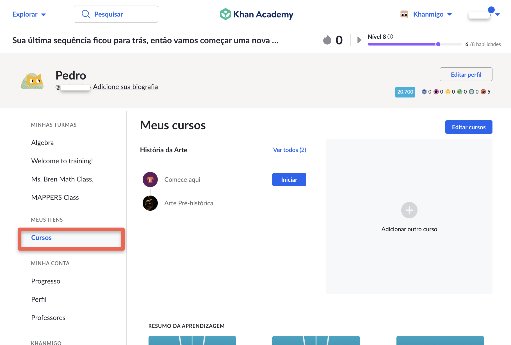511x345 pixels.
Task: Click the Editar cursos button
Action: click(469, 127)
